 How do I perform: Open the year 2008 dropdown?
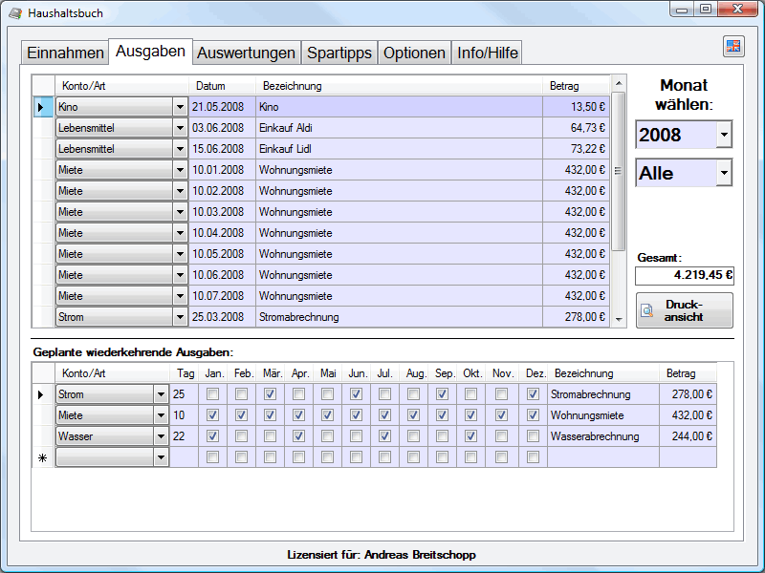(724, 135)
